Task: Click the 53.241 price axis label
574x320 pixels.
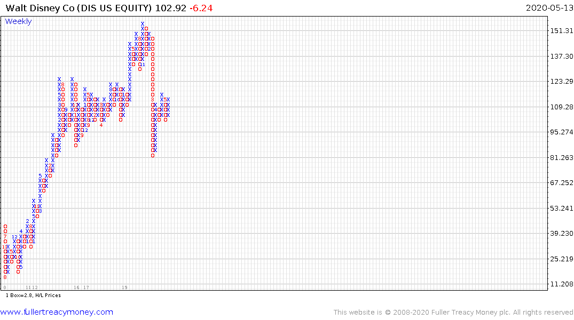Action: [x=562, y=209]
